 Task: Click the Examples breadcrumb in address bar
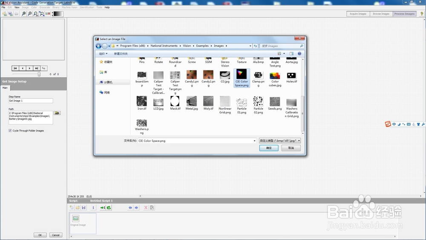click(202, 46)
